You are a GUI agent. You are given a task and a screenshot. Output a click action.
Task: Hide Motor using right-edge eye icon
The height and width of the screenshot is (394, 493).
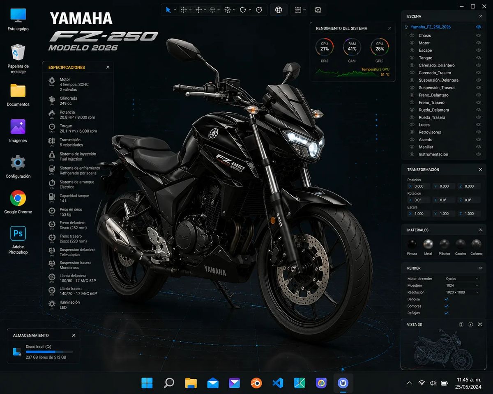tap(479, 43)
